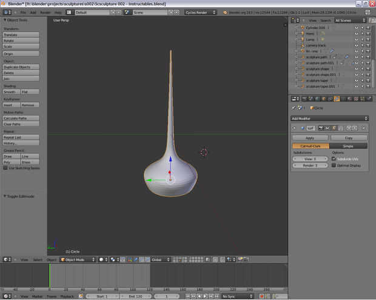Screen dimensions: 376x300
Task: Open the No Sync playback dropdown
Action: click(x=237, y=296)
